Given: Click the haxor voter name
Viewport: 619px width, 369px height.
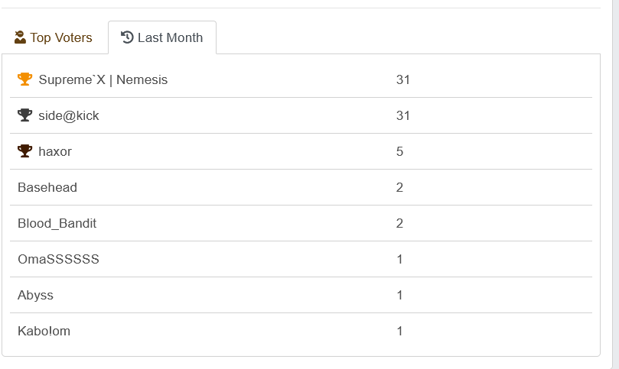Looking at the screenshot, I should click(55, 151).
